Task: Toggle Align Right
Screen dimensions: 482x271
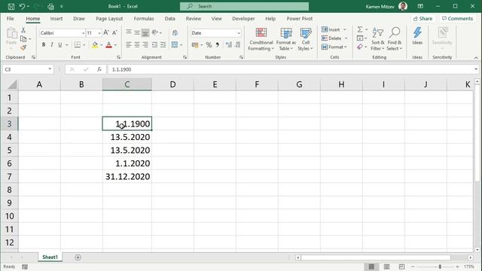Action: pyautogui.click(x=145, y=45)
